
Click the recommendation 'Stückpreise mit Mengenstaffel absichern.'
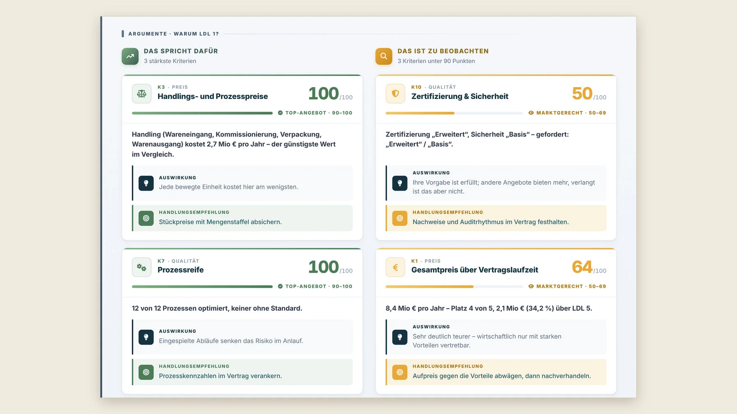(220, 222)
